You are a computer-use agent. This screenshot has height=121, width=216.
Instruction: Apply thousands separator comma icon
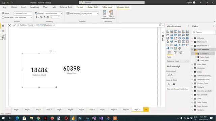tap(45, 17)
